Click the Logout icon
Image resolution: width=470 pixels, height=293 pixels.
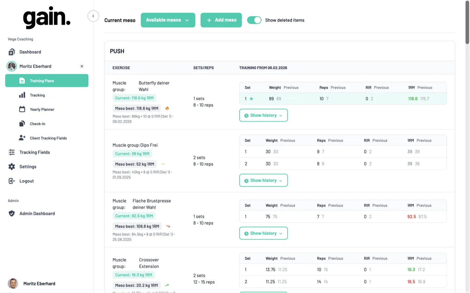[x=12, y=181]
